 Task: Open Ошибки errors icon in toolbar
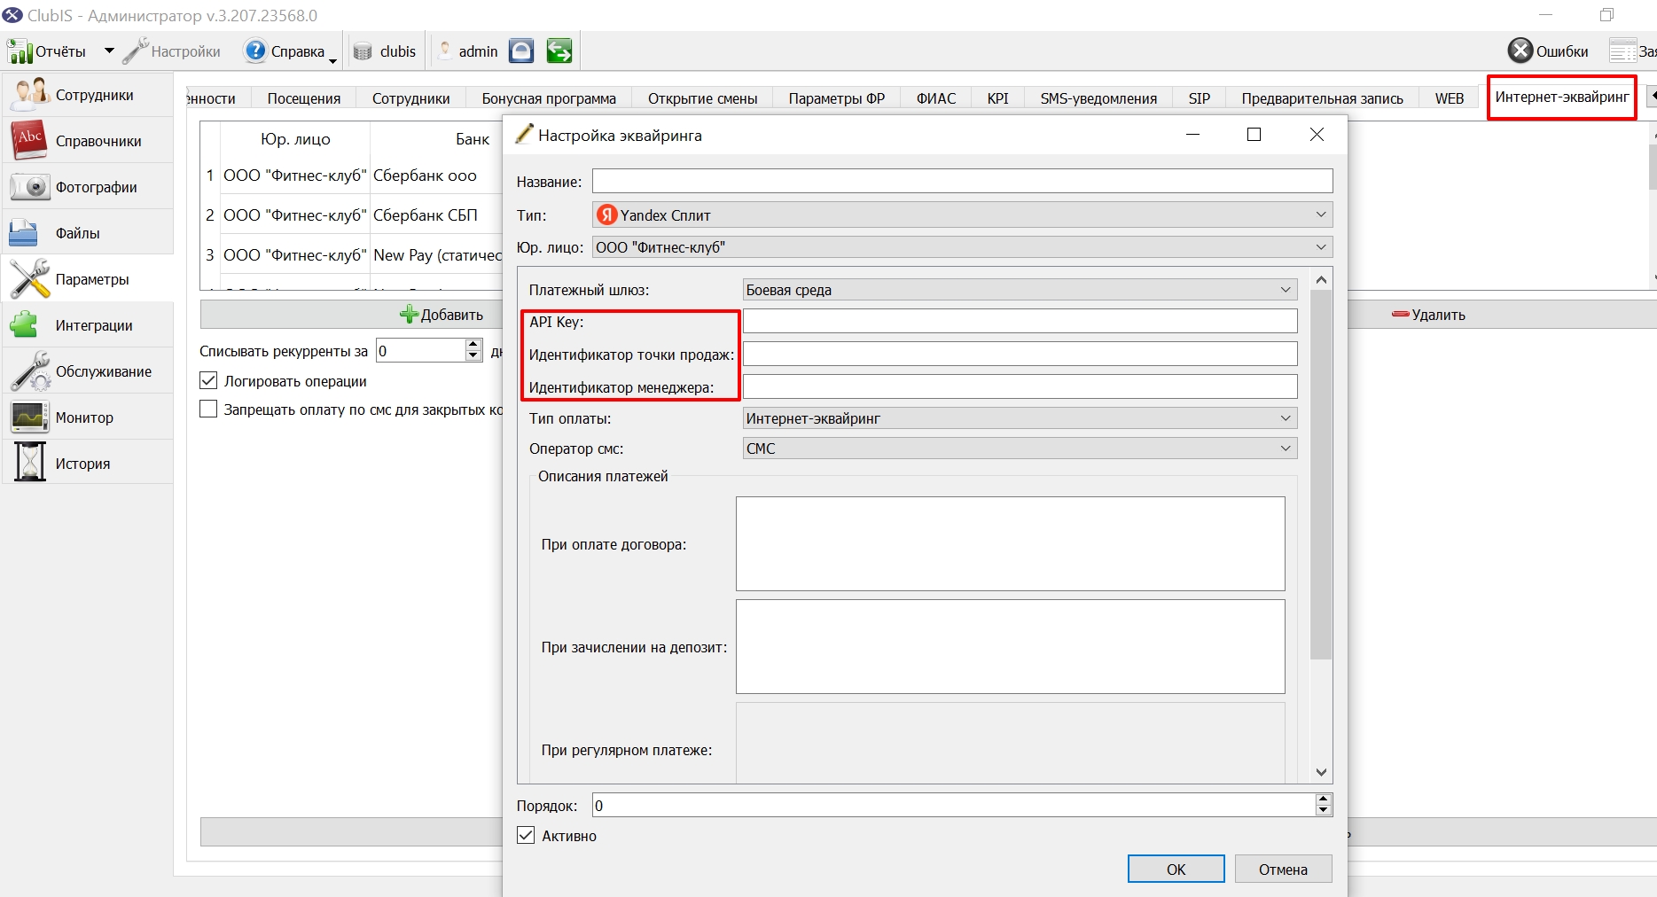(1520, 51)
